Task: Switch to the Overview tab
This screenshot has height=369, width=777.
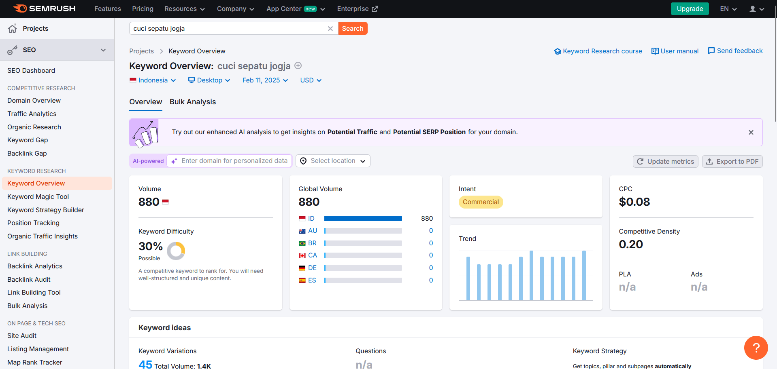Action: pyautogui.click(x=146, y=102)
